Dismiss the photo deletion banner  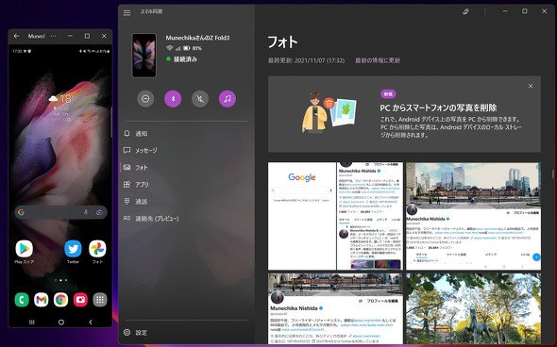tap(531, 86)
